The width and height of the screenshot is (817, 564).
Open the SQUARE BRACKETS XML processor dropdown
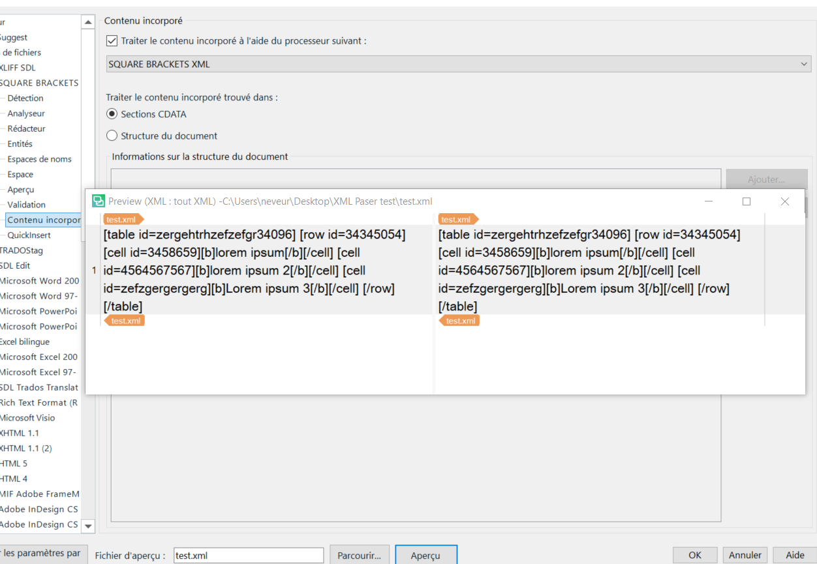click(x=459, y=64)
